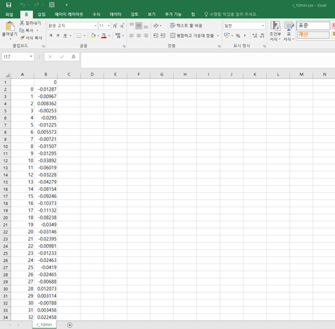Click the Decrease Indent icon
The width and height of the screenshot is (335, 329).
click(x=156, y=35)
